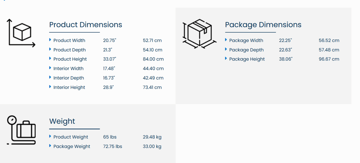Click the Package Depth label

(246, 50)
